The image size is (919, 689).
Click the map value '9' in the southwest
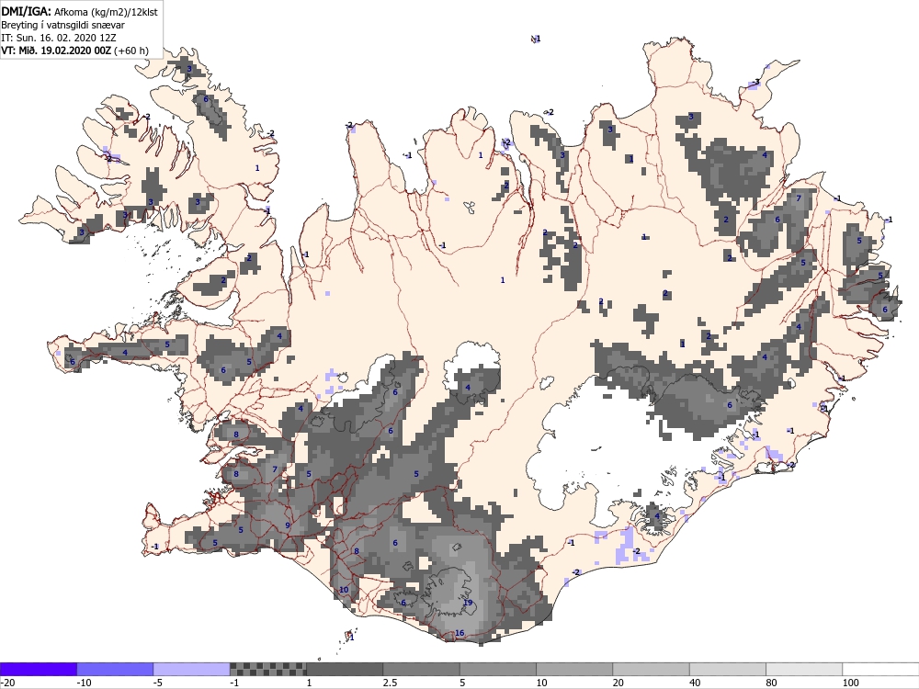point(287,525)
